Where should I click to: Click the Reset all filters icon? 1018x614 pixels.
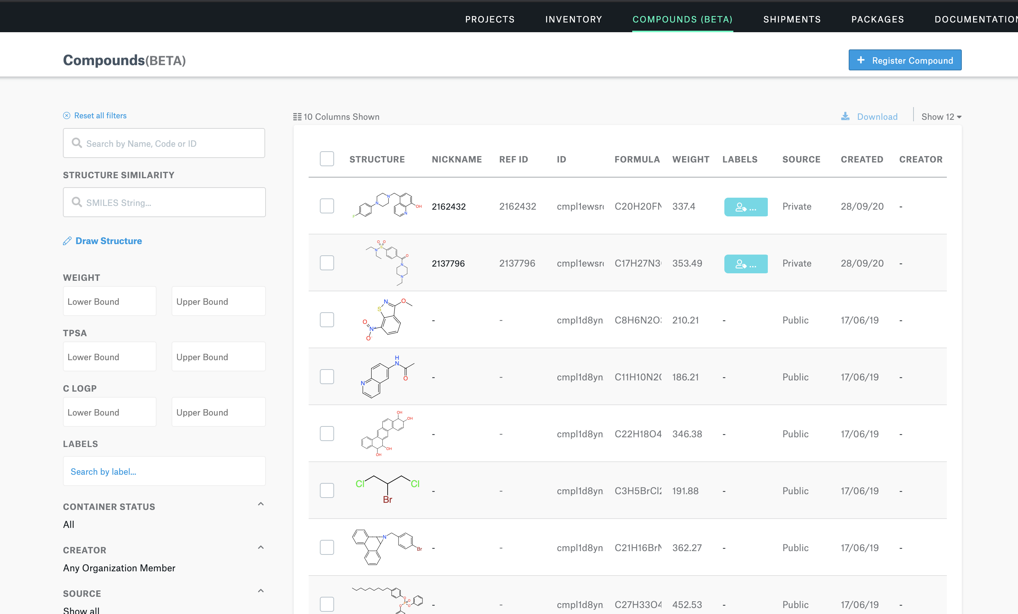pyautogui.click(x=67, y=116)
